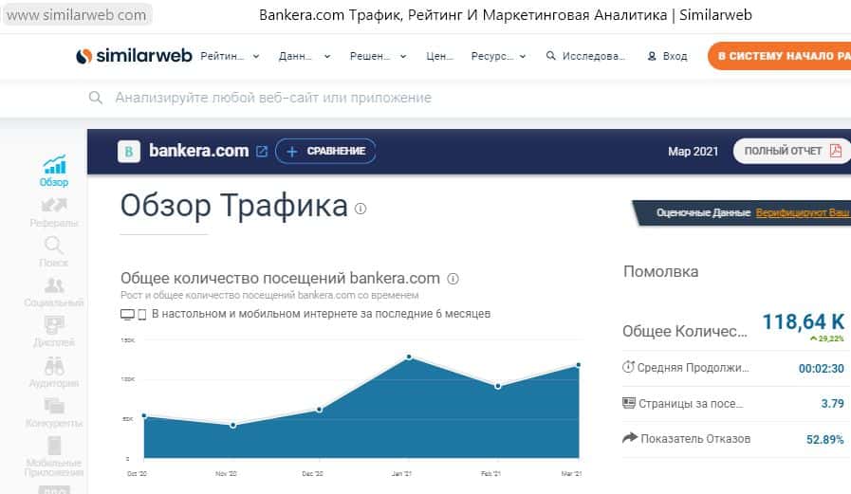This screenshot has height=494, width=851.
Task: Open the Конкуренты sidebar section
Action: click(54, 412)
